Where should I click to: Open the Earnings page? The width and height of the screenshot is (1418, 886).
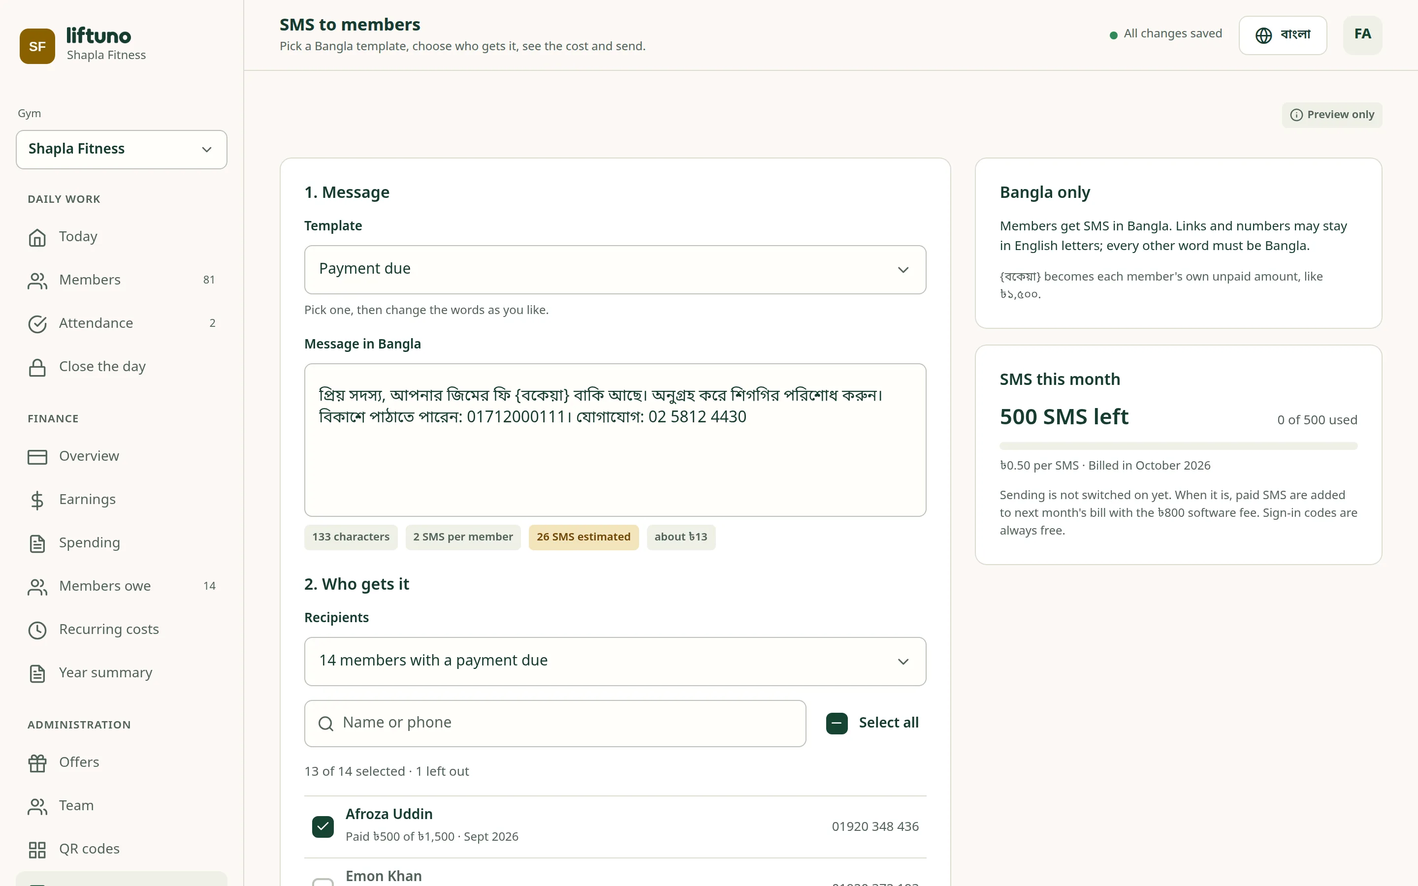pyautogui.click(x=121, y=500)
